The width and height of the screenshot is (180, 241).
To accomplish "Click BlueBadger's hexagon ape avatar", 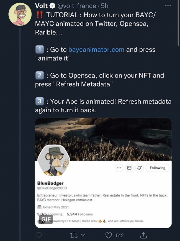I will coord(54,160).
